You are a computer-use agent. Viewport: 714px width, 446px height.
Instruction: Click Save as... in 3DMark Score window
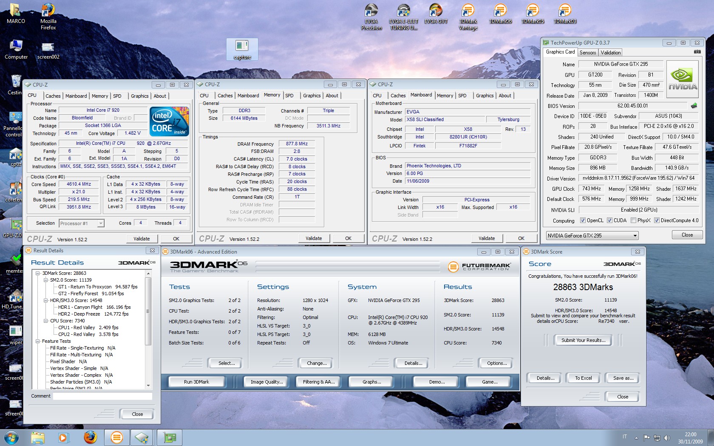(623, 378)
